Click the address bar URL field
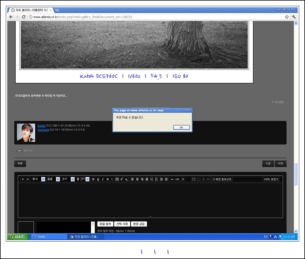305x259 pixels. point(157,17)
